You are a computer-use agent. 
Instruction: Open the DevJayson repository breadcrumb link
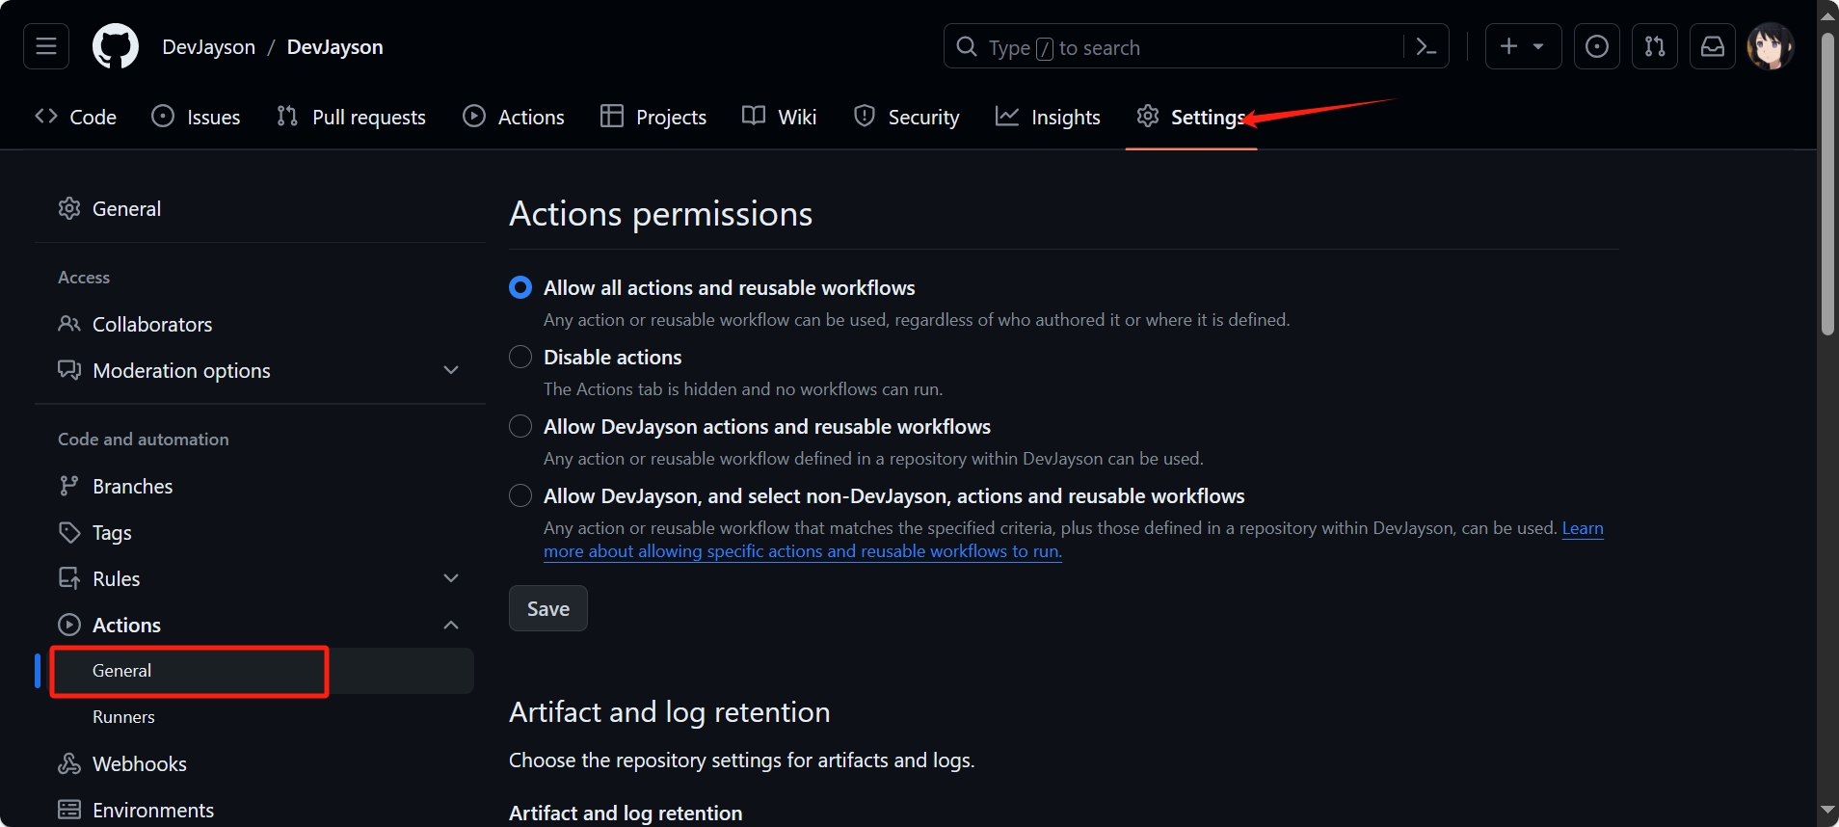coord(334,46)
